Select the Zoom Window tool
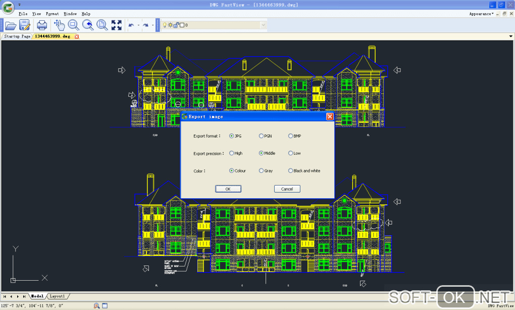 [x=73, y=25]
